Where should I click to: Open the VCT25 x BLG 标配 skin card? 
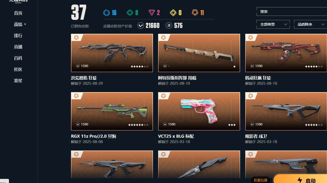click(199, 111)
